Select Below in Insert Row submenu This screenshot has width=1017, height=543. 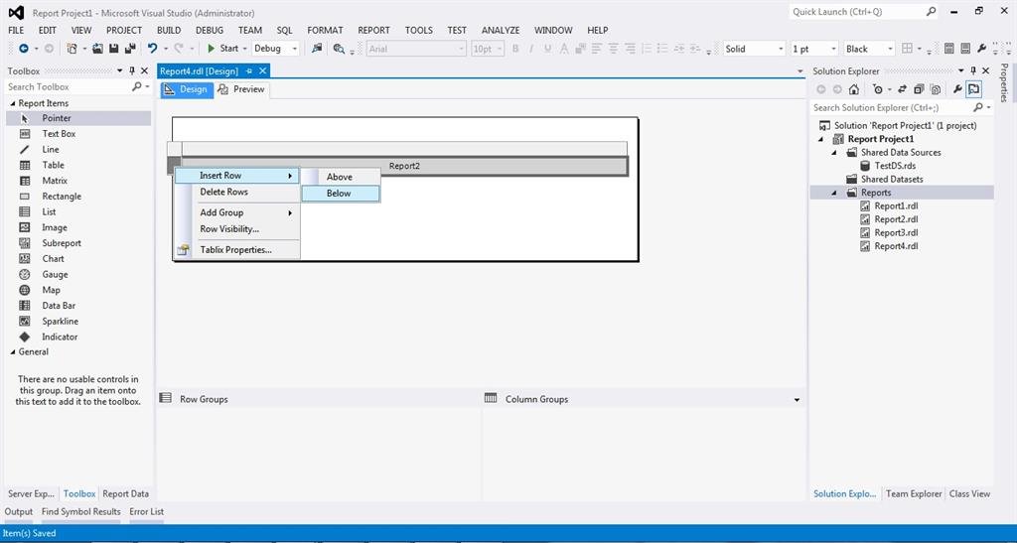[x=341, y=194]
